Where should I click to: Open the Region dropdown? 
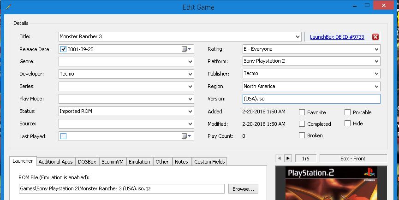tap(376, 86)
